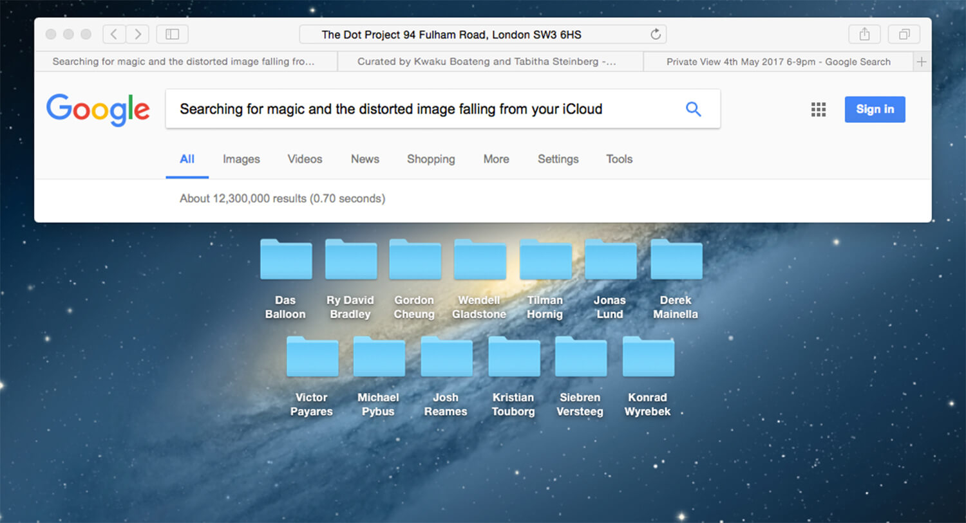Select the 'Curated by Kwaku Boateng' browser tab
This screenshot has height=523, width=966.
click(x=490, y=62)
